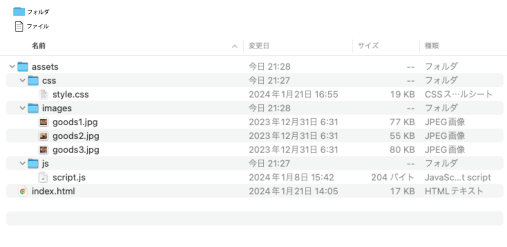
Task: Select the goods2.jpg thumbnail icon
Action: pyautogui.click(x=44, y=136)
